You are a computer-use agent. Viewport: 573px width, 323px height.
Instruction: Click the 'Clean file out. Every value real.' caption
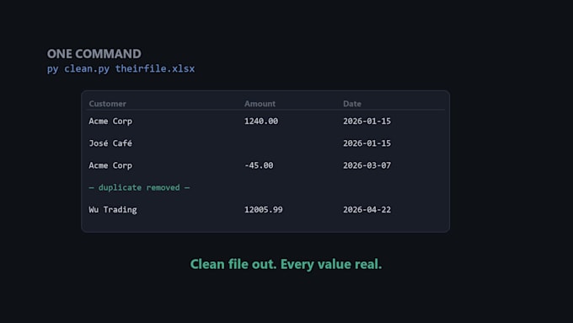[286, 264]
